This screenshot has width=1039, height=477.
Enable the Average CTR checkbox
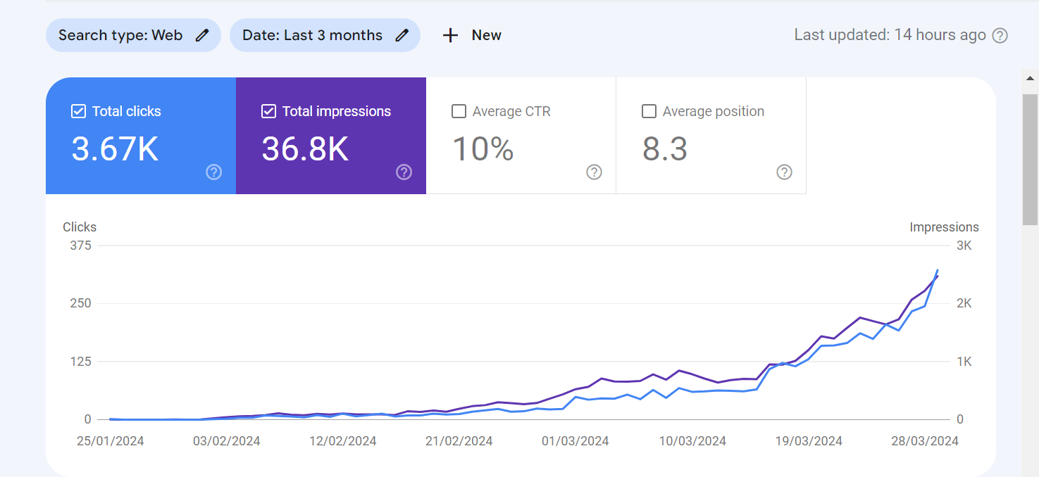[x=459, y=111]
